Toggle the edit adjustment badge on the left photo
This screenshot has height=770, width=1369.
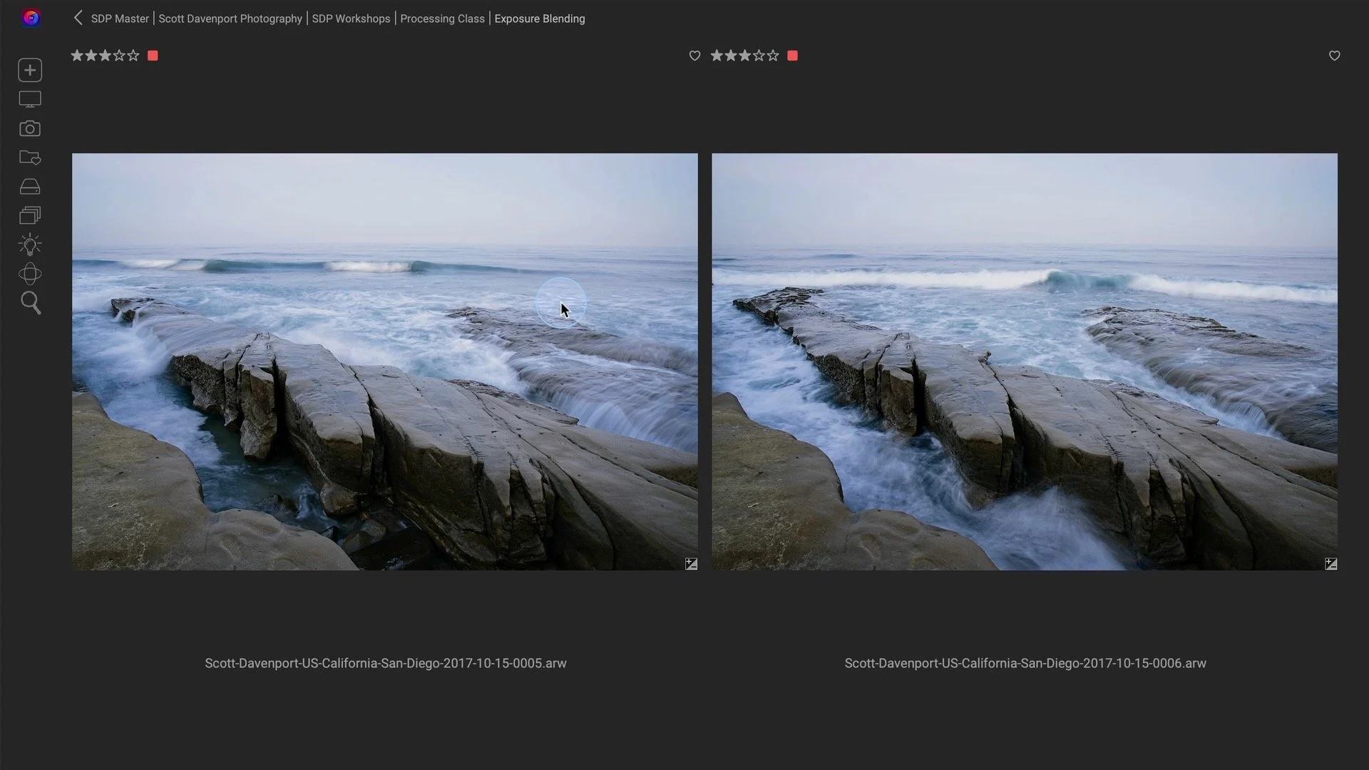pos(691,563)
